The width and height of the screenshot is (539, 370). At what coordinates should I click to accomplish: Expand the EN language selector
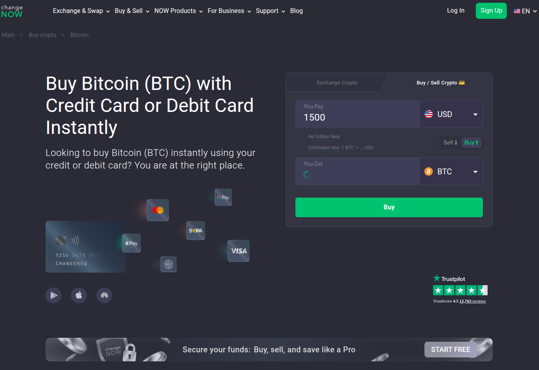pyautogui.click(x=525, y=11)
